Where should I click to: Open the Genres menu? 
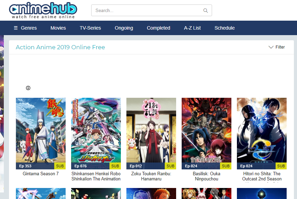29,28
